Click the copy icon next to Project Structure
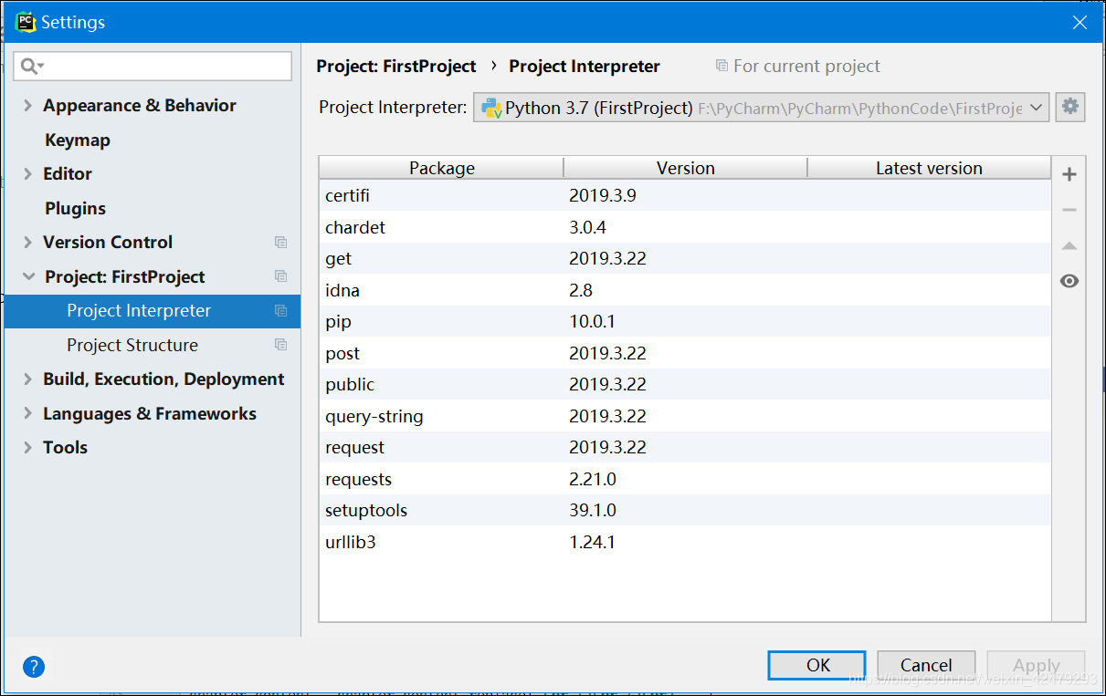Screen dimensions: 1106x696 (x=281, y=345)
